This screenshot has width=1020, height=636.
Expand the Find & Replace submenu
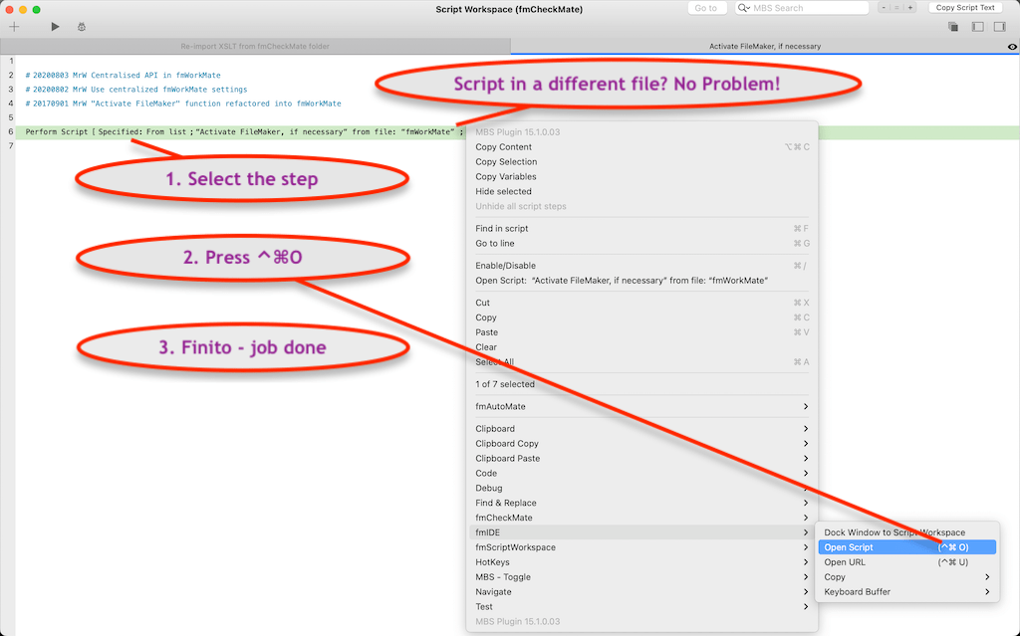coord(641,503)
